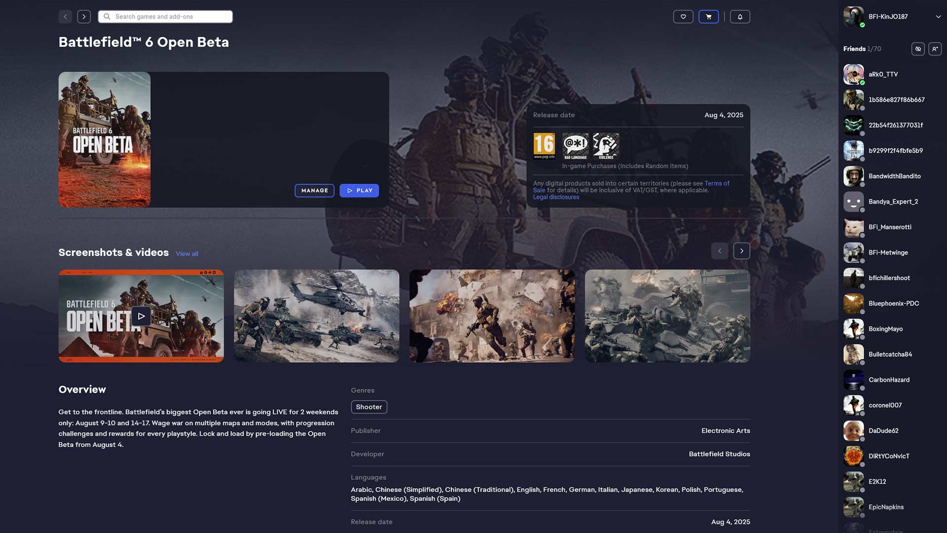The height and width of the screenshot is (533, 947).
Task: Select the Shooter genre tag
Action: point(369,407)
